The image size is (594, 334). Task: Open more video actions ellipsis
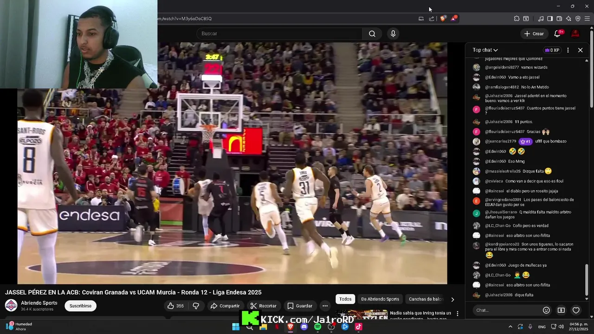click(325, 306)
